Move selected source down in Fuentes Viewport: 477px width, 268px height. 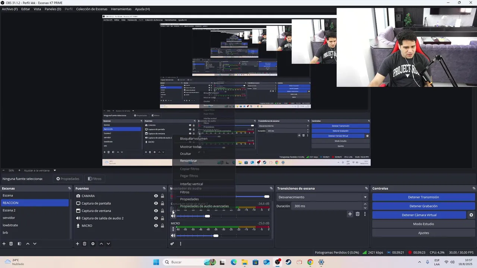(x=108, y=244)
